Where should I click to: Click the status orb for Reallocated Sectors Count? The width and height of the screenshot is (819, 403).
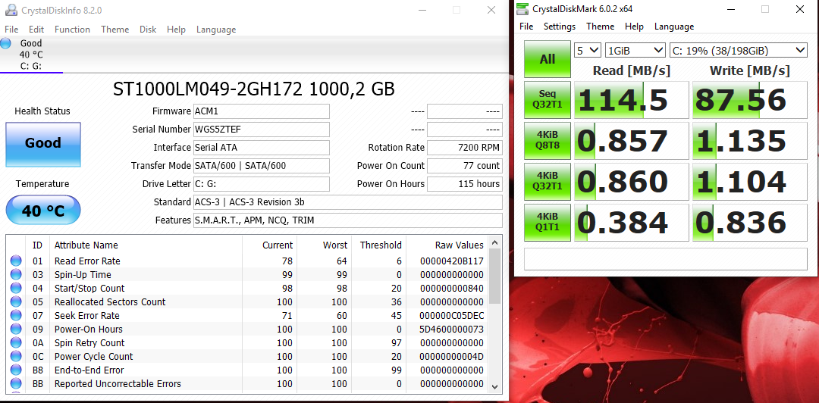tap(16, 302)
